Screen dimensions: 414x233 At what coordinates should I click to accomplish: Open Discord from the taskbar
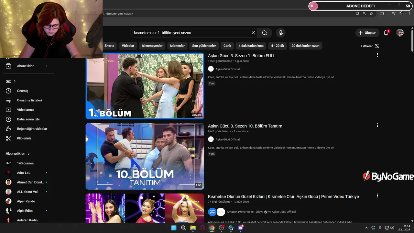point(240,228)
